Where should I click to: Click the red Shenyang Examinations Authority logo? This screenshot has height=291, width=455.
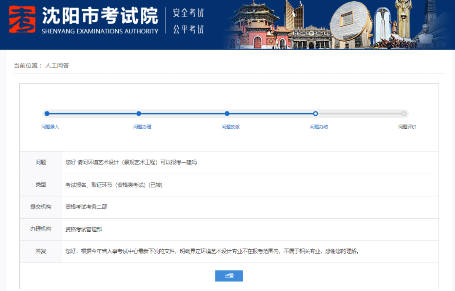point(22,20)
